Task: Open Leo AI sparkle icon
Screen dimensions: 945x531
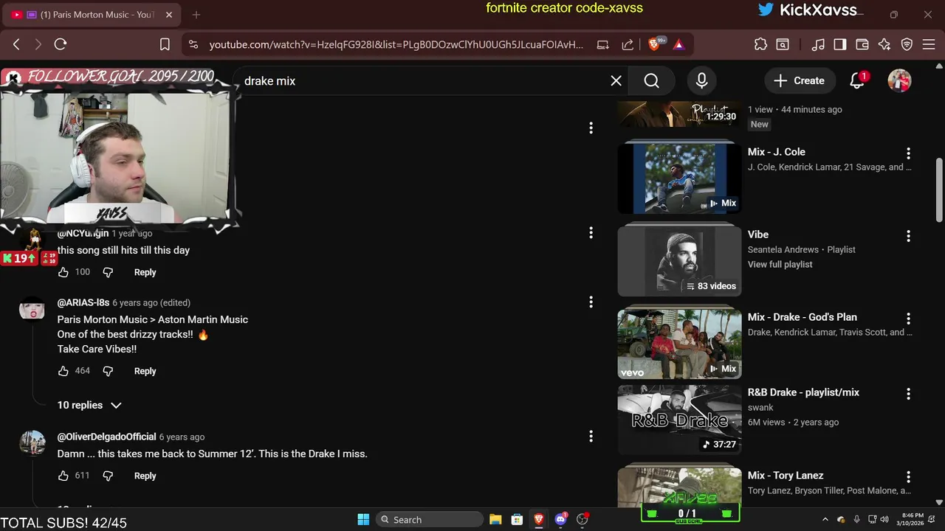Action: [x=884, y=44]
